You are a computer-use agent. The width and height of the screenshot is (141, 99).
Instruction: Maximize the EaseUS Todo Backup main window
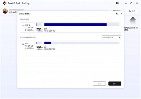click(x=131, y=3)
